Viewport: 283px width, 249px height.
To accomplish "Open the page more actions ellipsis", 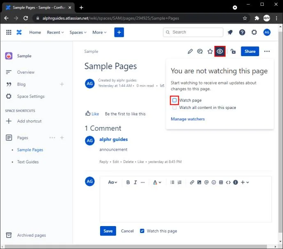I will tap(267, 52).
